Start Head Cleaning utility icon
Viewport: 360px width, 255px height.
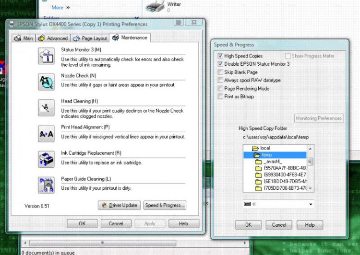pos(46,108)
